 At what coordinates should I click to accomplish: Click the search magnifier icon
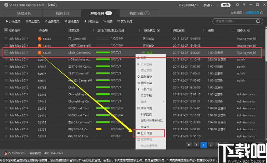coord(258,21)
